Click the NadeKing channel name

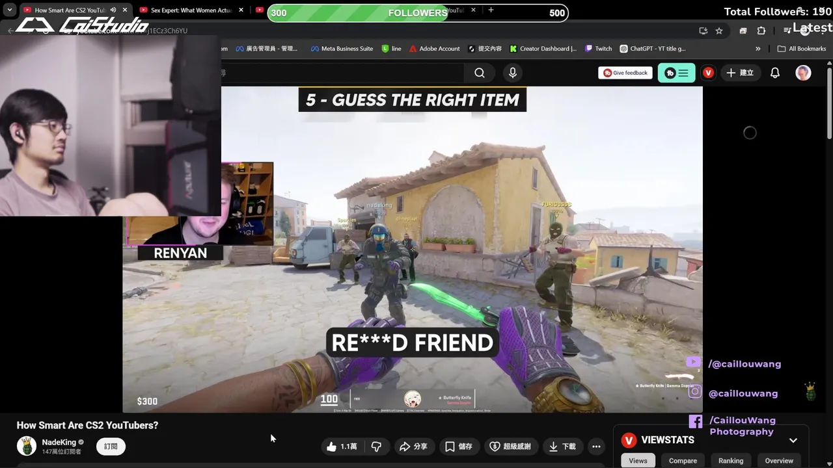[x=59, y=442]
